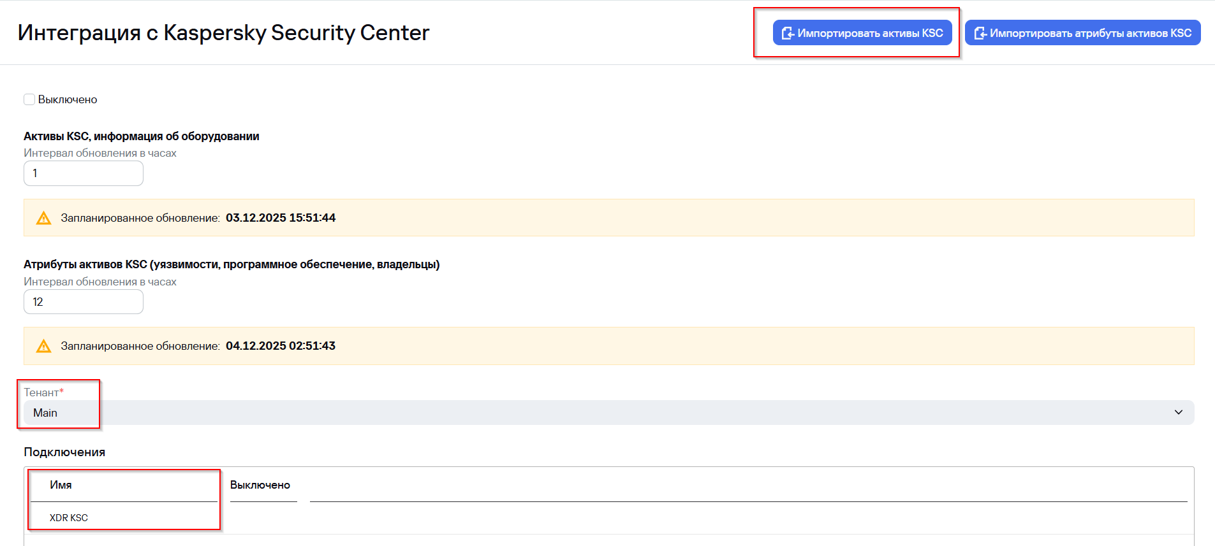1215x546 pixels.
Task: Click the import icon on "Импортировать атрибуты активов KSC"
Action: click(x=980, y=33)
